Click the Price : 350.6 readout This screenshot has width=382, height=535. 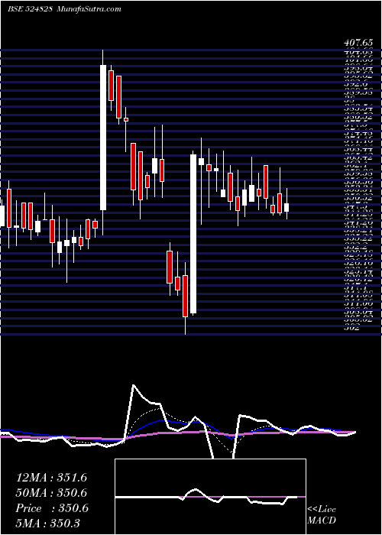coord(52,508)
